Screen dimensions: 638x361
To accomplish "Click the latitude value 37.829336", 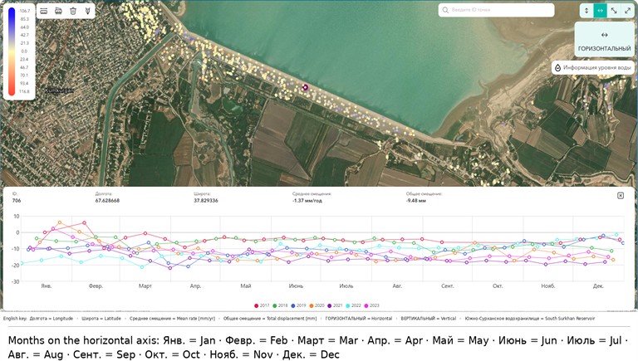I will point(206,201).
